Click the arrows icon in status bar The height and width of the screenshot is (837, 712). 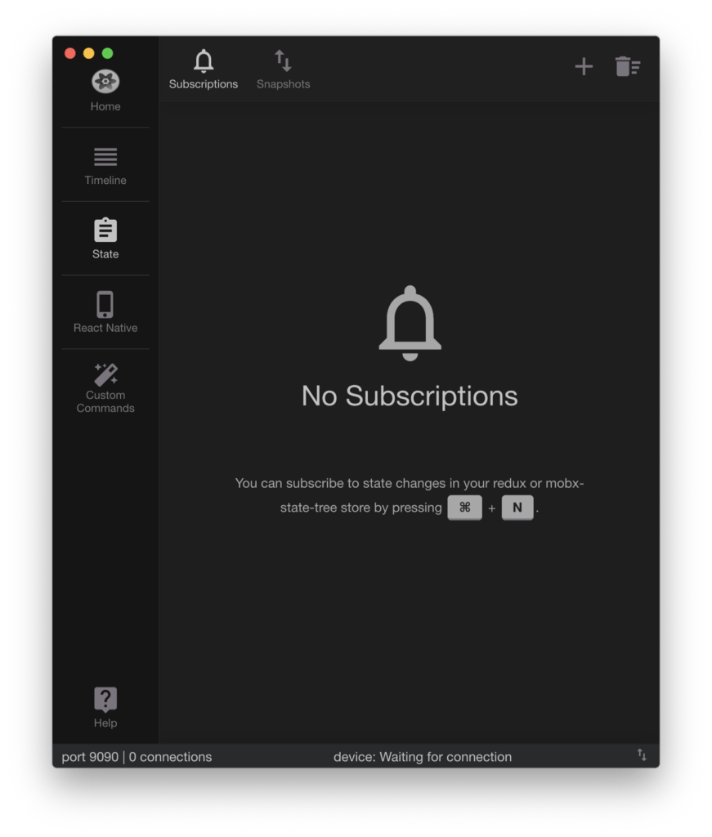click(642, 755)
